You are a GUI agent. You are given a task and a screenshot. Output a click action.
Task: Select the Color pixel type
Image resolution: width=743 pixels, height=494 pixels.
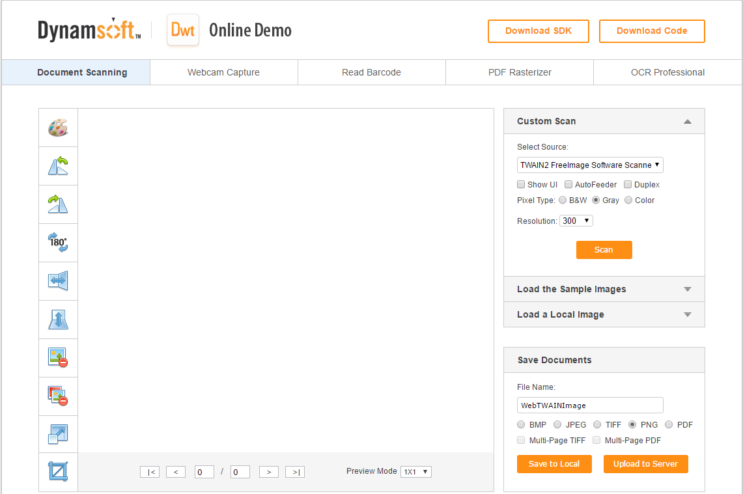tap(628, 200)
